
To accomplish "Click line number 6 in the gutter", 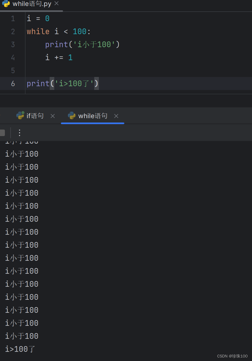I will coord(13,83).
